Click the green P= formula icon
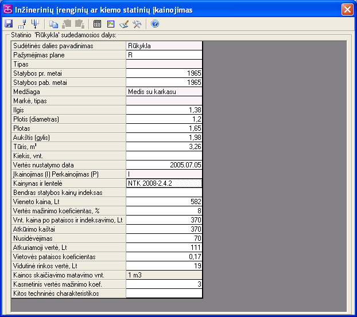The image size is (357, 317). [111, 24]
